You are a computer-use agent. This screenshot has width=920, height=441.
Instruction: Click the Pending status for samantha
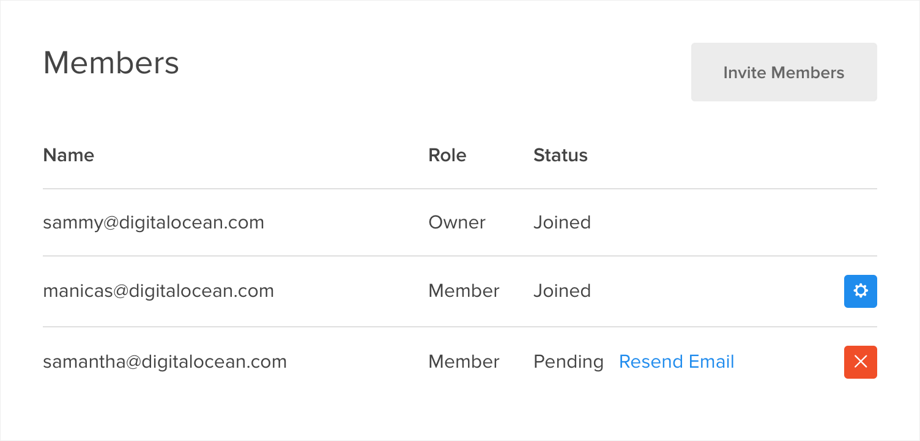[568, 362]
